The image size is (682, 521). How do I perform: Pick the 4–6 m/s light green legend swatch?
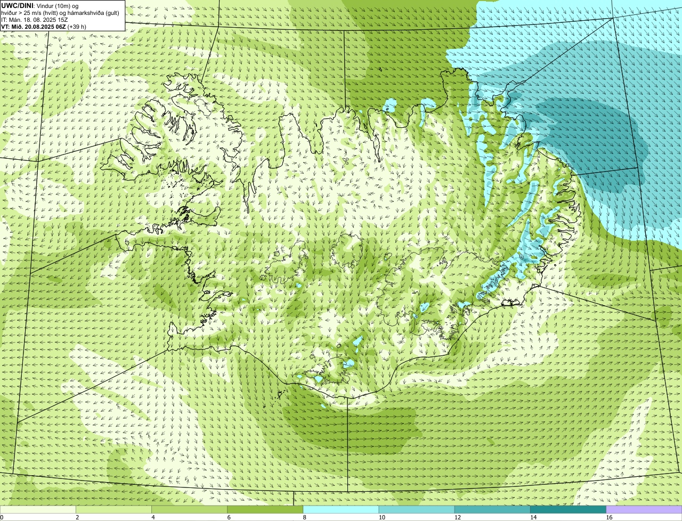[x=189, y=510]
